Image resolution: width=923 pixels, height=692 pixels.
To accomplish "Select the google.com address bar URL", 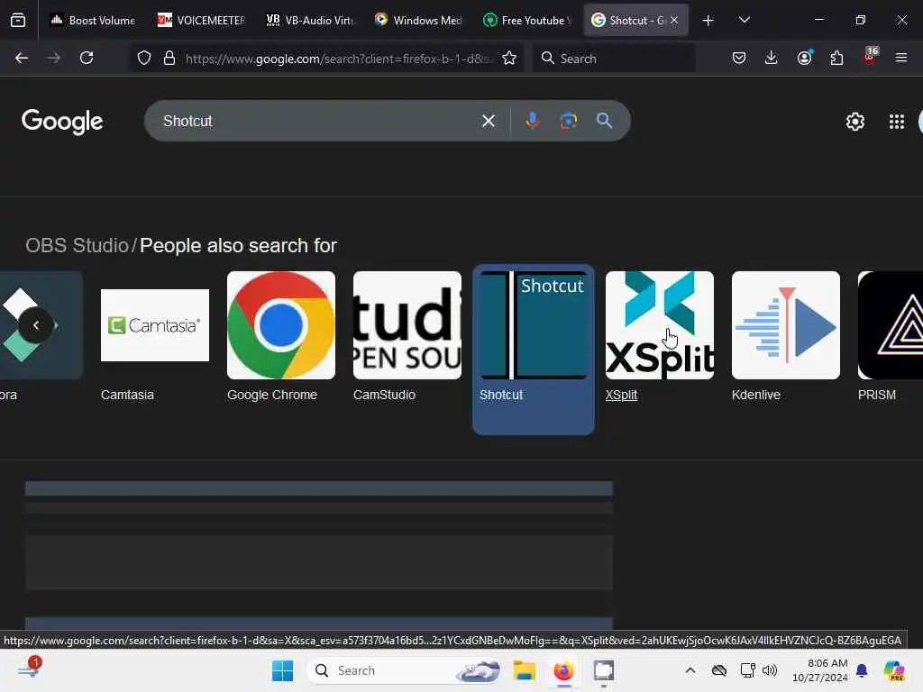I will tap(338, 59).
